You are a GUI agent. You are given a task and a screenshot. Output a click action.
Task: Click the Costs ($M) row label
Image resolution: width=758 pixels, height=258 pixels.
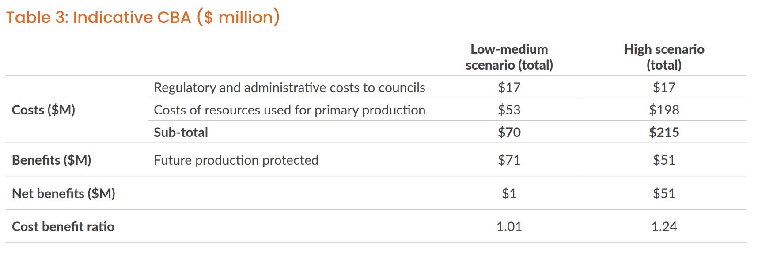pos(43,110)
